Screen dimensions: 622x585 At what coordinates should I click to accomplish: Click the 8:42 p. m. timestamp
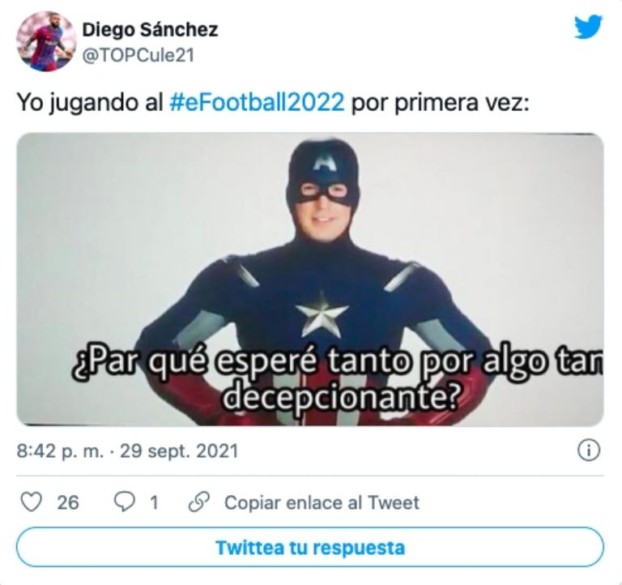click(60, 451)
